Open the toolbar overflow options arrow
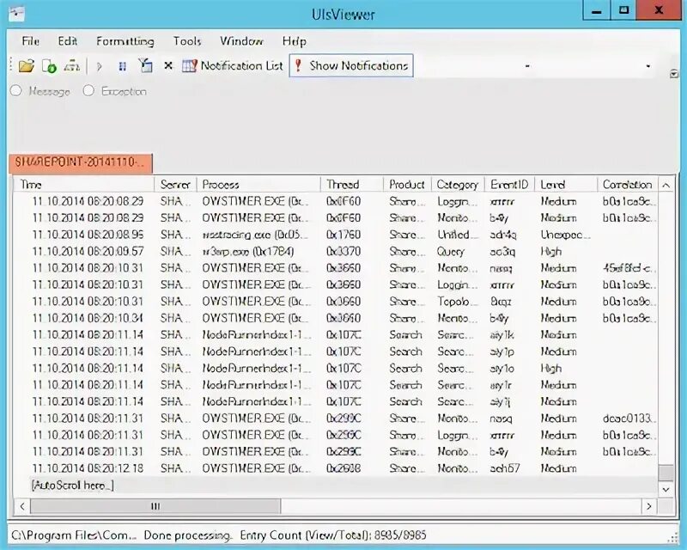The width and height of the screenshot is (687, 550). pos(674,74)
